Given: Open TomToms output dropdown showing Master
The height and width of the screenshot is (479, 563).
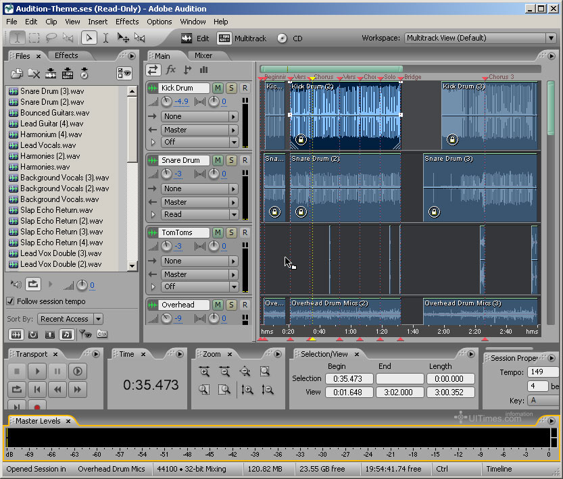Looking at the screenshot, I should [199, 274].
